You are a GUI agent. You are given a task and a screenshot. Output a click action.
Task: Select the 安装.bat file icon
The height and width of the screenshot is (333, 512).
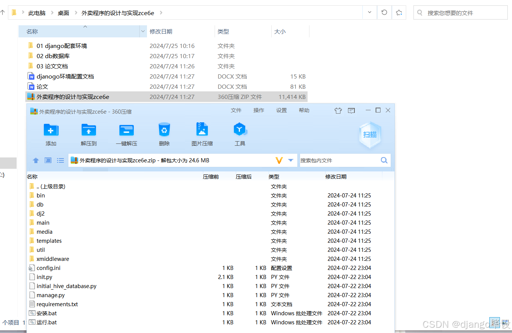click(32, 313)
